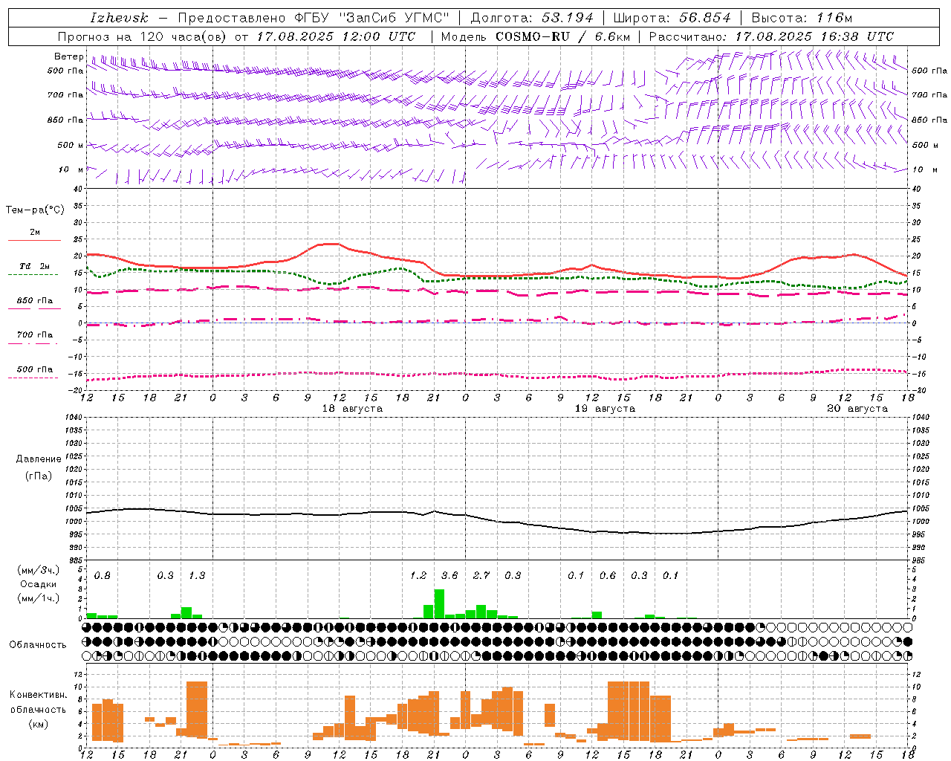
Task: Click the '(мм/3ч.)' precipitation unit label
Action: [39, 570]
